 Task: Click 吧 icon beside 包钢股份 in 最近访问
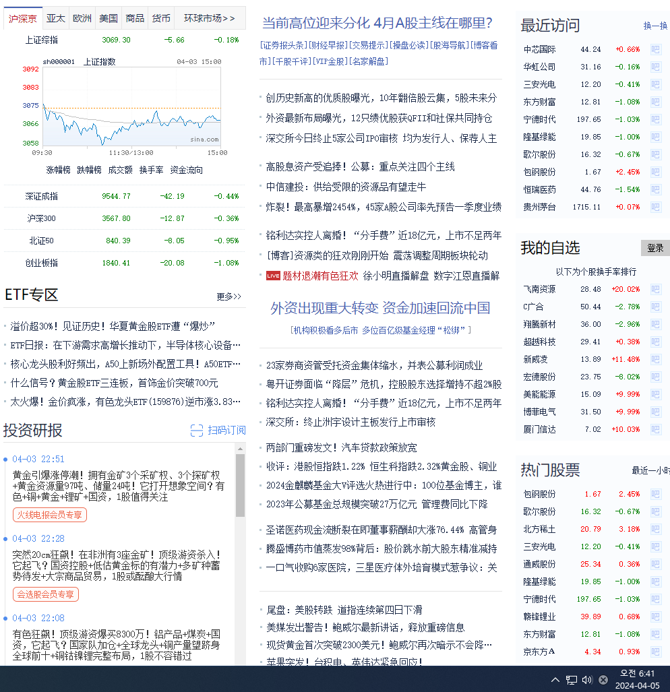(655, 172)
